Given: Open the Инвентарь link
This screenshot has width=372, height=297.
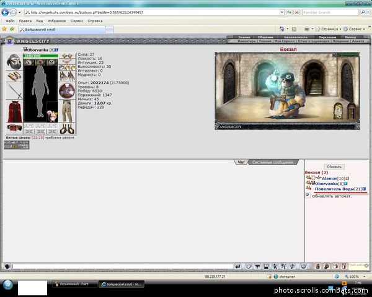Looking at the screenshot, I should coord(247,41).
